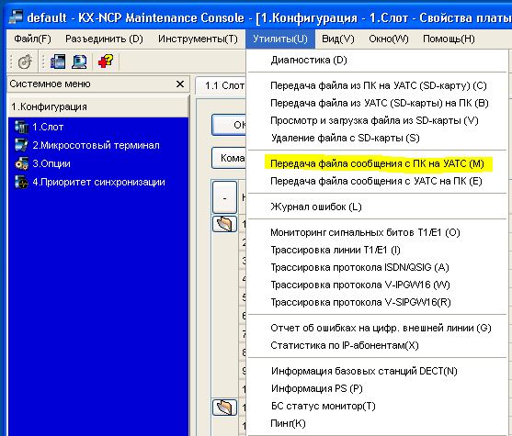The image size is (512, 436).
Task: Click the interactive connect toolbar icon
Action: [25, 61]
